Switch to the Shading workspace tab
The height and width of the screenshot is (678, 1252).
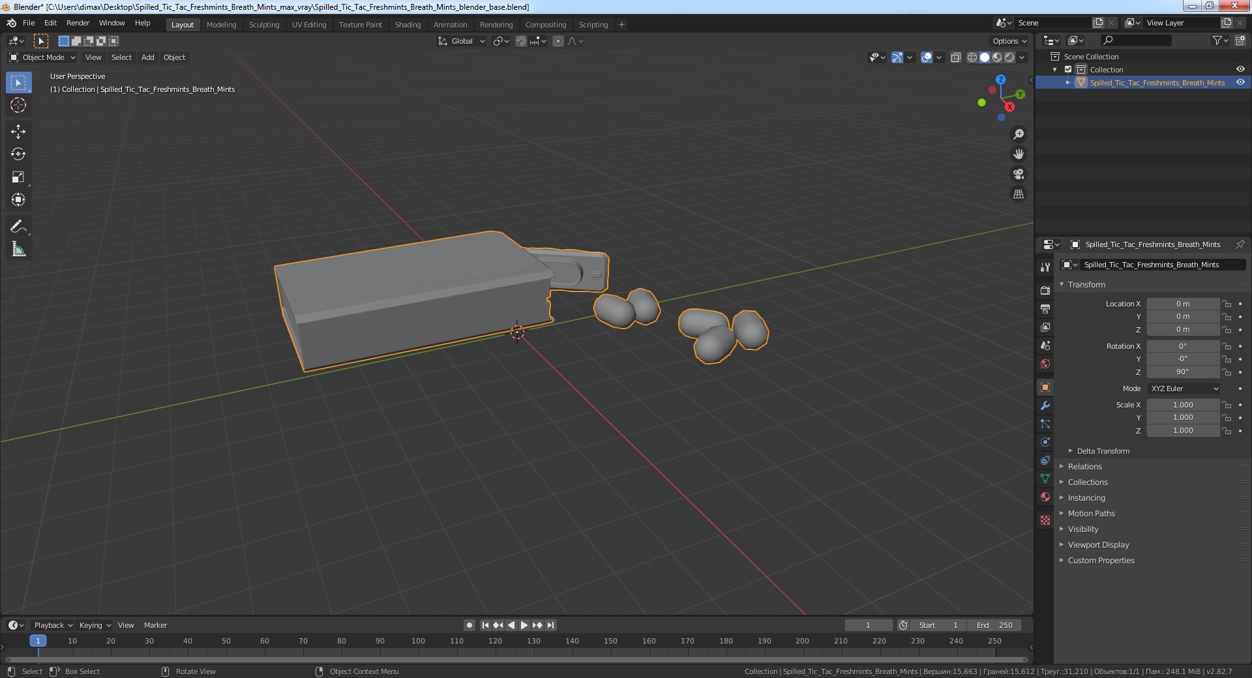(408, 25)
